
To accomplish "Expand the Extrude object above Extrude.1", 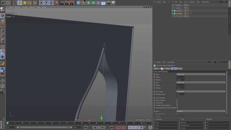I will (173, 11).
